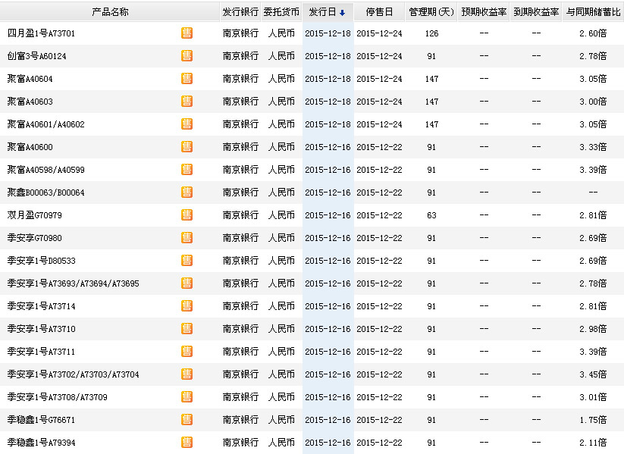The image size is (624, 454).
Task: Click the 2.11倍 ratio for 季稳鑫1号A79394
Action: tap(593, 443)
